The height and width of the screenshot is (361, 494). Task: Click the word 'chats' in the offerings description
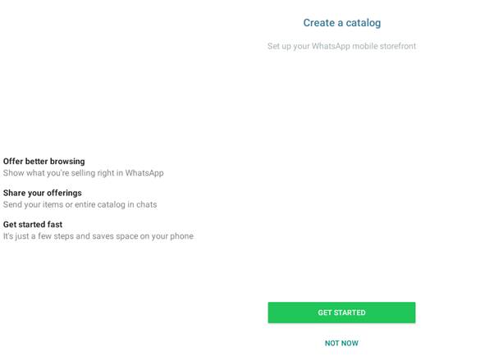(x=146, y=204)
